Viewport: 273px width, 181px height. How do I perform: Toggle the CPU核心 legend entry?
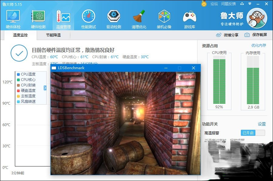pos(26,80)
